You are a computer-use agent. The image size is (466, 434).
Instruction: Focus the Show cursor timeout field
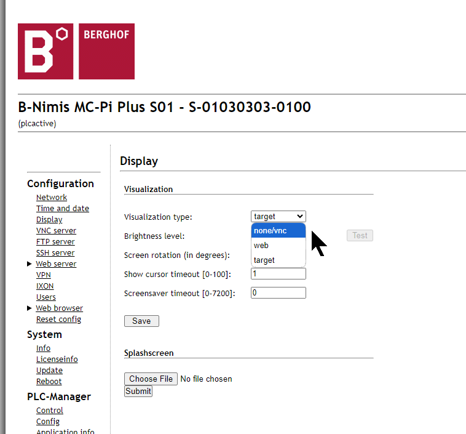coord(278,274)
